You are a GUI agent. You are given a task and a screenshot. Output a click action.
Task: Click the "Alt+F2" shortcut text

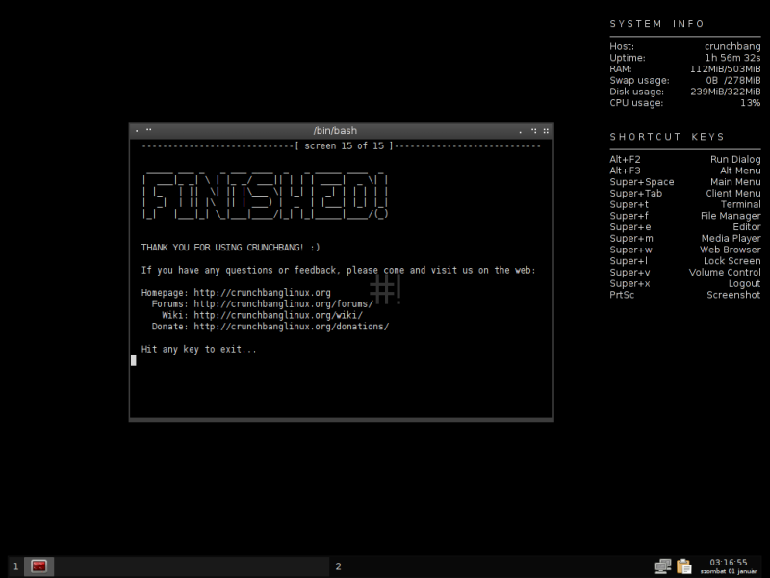coord(625,160)
